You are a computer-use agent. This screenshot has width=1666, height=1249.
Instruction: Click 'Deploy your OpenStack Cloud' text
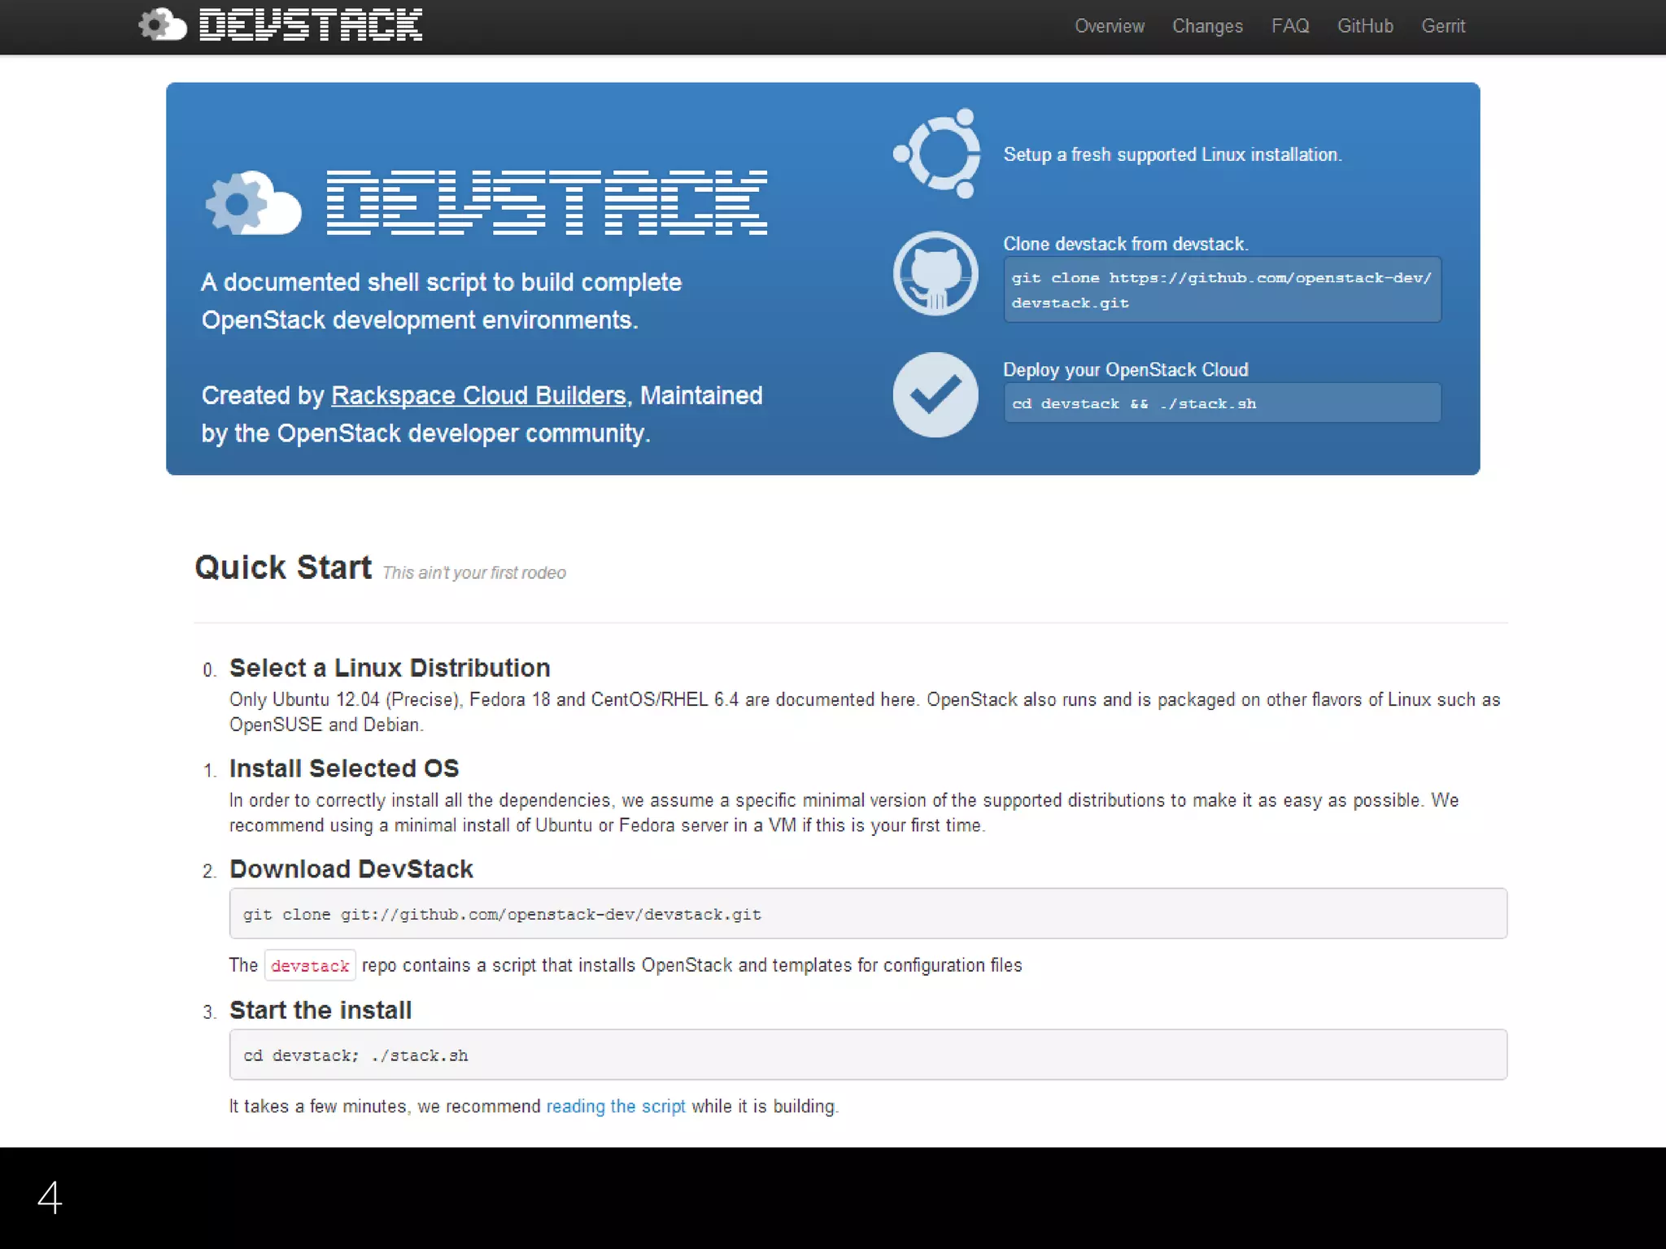click(x=1126, y=370)
